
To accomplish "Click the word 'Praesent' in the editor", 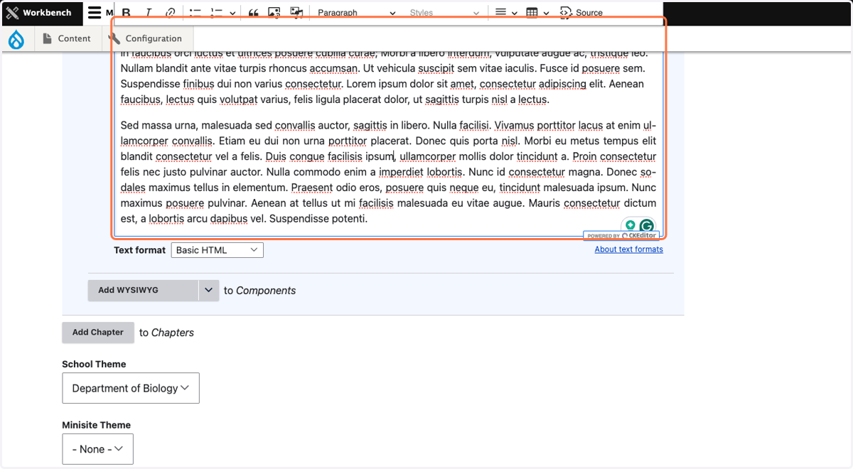I will coord(312,188).
